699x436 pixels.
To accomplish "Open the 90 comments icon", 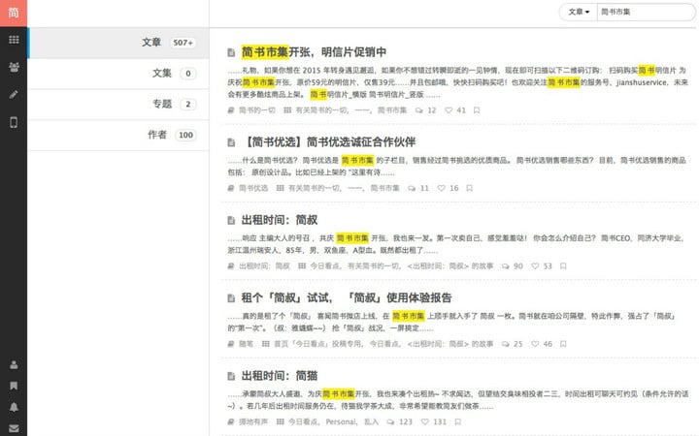I will click(x=506, y=266).
